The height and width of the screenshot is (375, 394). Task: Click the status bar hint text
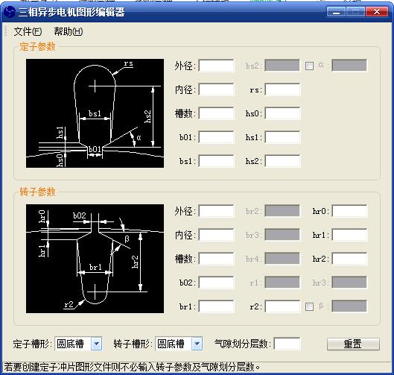[132, 368]
